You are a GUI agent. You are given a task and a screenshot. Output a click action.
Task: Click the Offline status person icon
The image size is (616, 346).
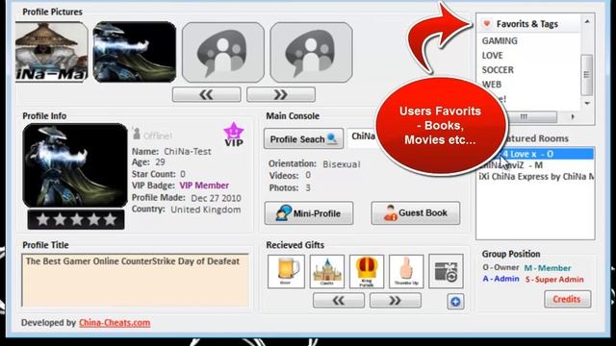coord(137,134)
